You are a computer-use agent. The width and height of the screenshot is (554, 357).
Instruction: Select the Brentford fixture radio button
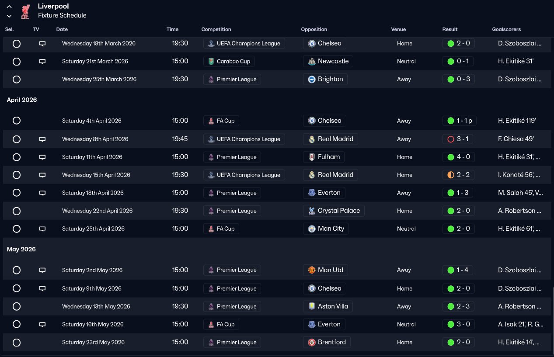[x=17, y=343]
